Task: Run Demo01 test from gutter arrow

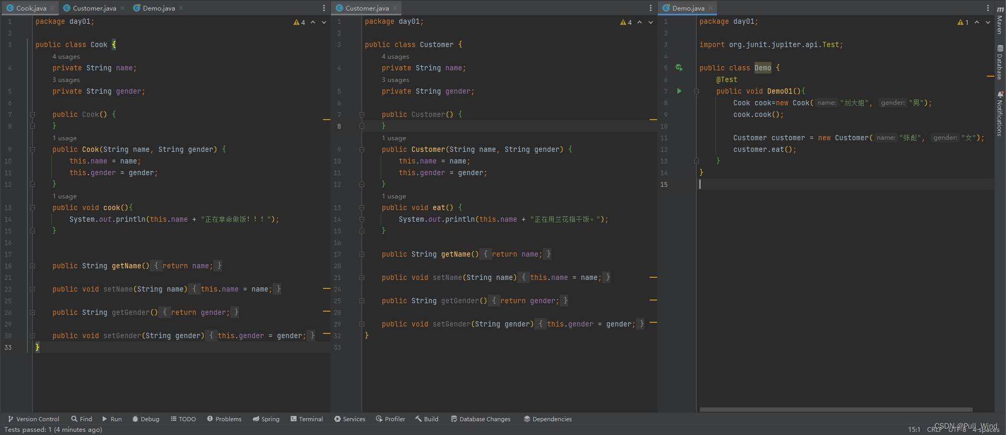Action: [679, 91]
